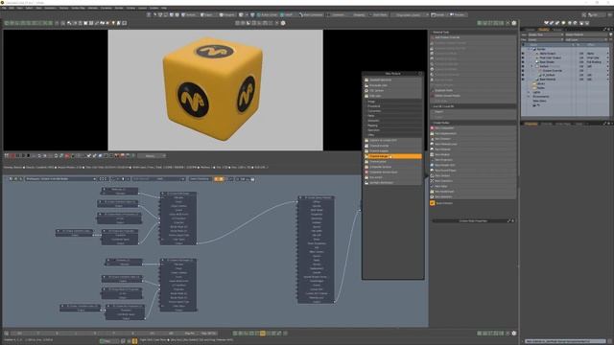Open the Filter dropdown in the Shading panel
Viewport: 614px width, 345px height.
click(x=546, y=39)
